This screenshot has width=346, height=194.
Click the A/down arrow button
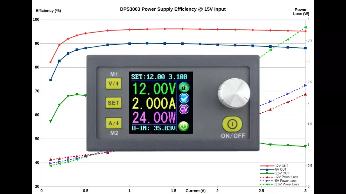click(114, 123)
